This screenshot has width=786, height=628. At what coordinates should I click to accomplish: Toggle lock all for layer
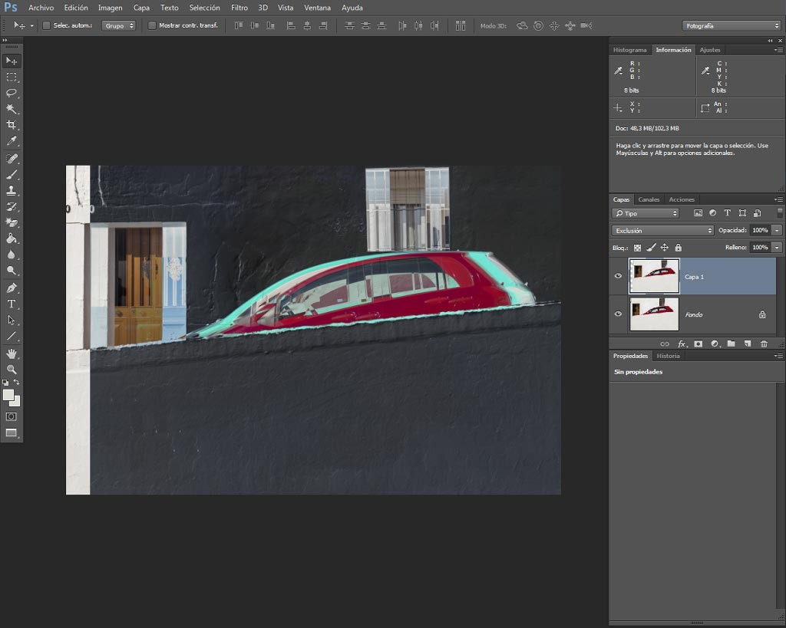[679, 248]
